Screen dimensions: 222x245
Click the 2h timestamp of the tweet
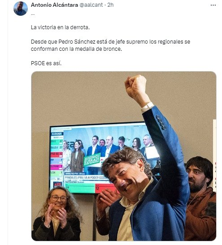[x=110, y=5]
